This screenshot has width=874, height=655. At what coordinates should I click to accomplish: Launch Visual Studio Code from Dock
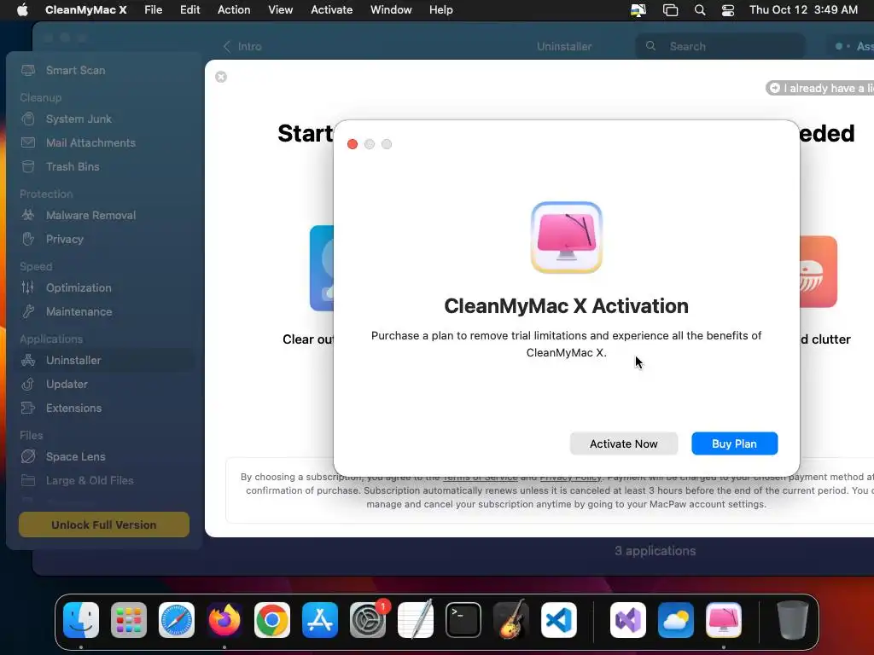click(558, 620)
